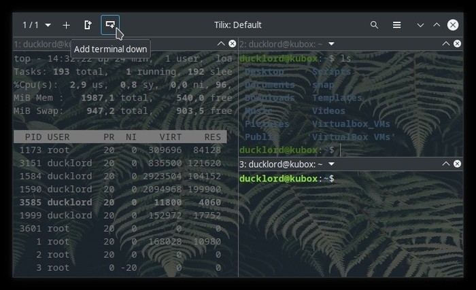This screenshot has height=290, width=476.
Task: Select the PID 3601 root row
Action: coord(120,228)
